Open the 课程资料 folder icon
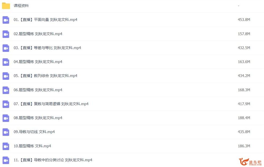Image resolution: width=264 pixels, height=167 pixels. click(x=6, y=6)
